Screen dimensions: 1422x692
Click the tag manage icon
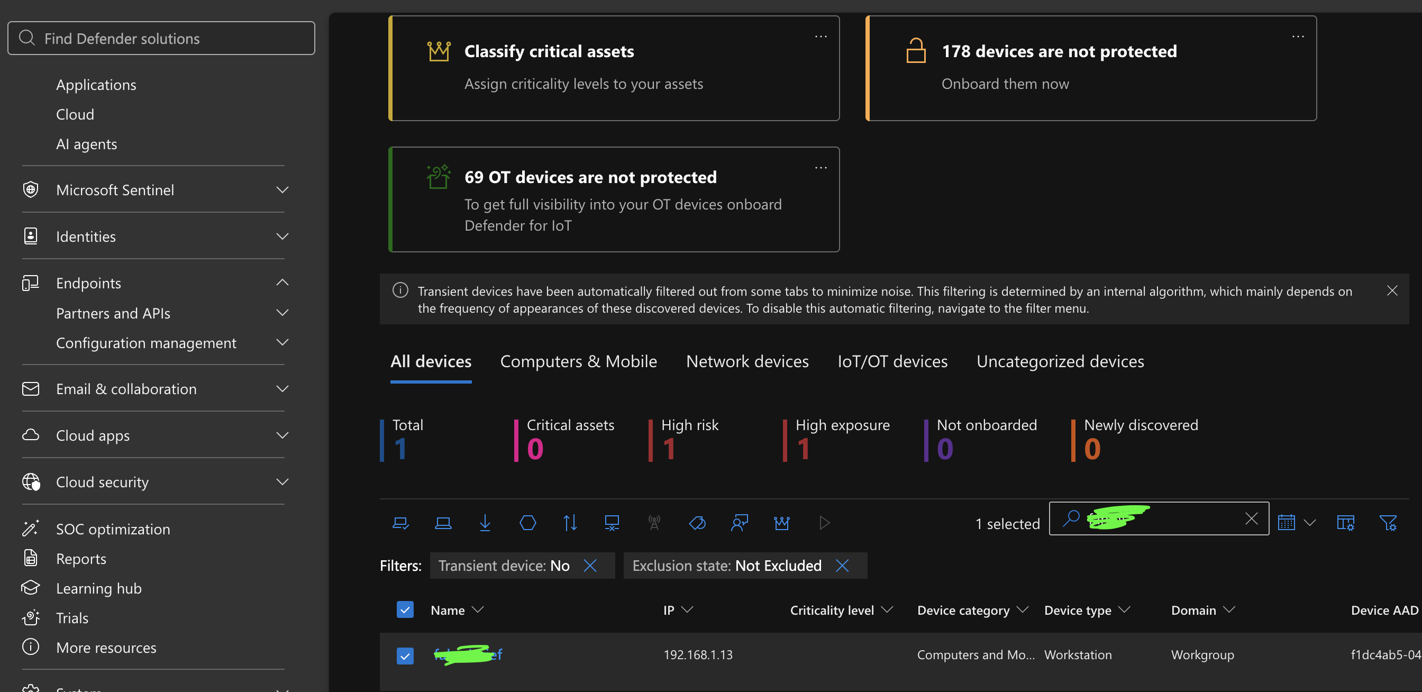pyautogui.click(x=697, y=523)
